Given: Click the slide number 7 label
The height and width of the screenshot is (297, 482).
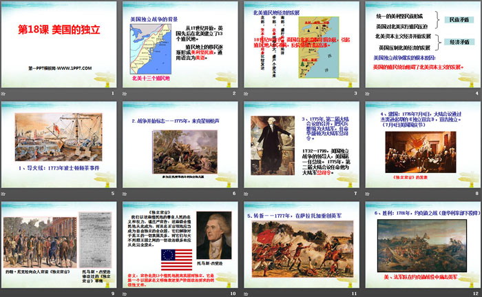Looking at the screenshot, I should [x=355, y=193].
